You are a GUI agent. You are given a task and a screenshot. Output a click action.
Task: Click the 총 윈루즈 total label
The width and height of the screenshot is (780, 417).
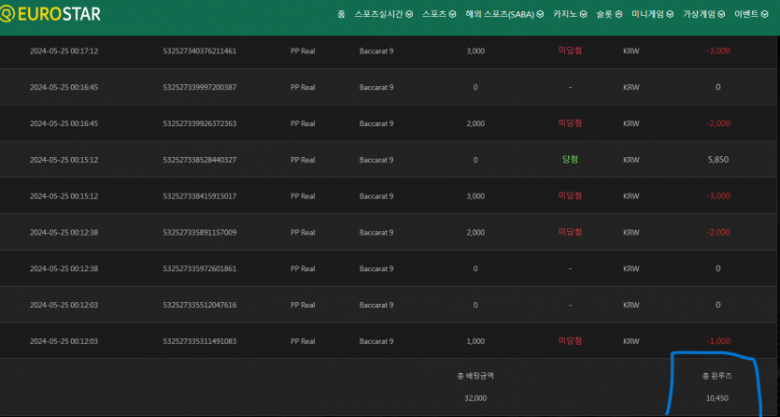pos(716,376)
